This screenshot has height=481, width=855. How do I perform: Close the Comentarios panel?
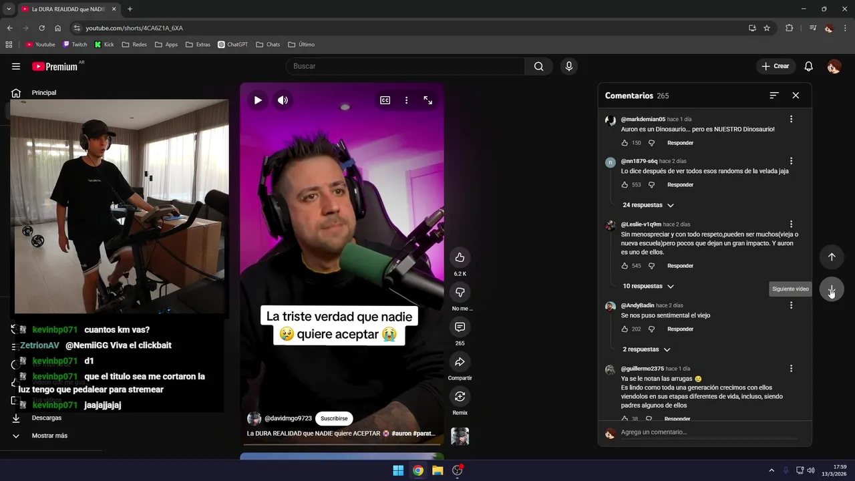[796, 96]
